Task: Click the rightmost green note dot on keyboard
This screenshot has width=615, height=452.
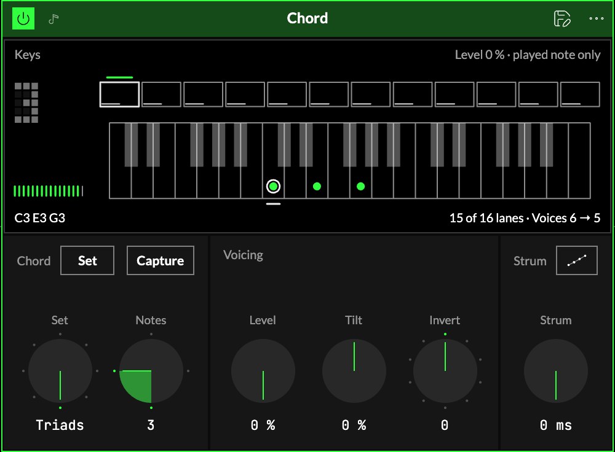Action: point(361,187)
